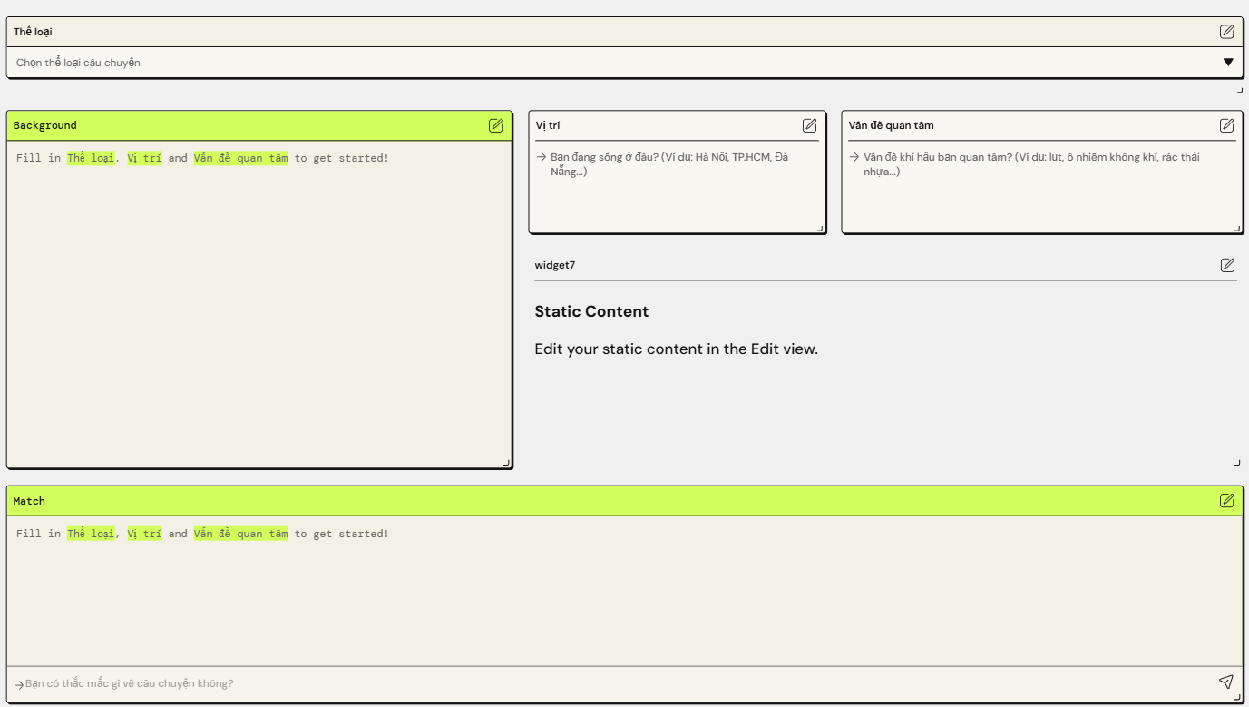Edit widget7 via its pencil icon

click(x=1227, y=265)
